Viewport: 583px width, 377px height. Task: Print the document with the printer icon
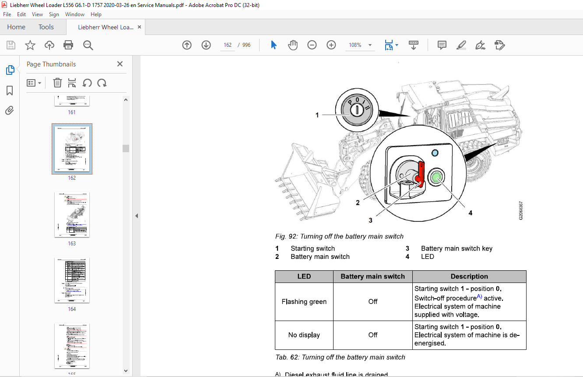coord(68,45)
